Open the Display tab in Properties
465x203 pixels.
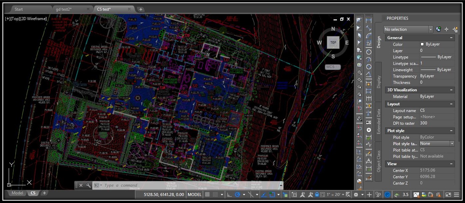tap(378, 82)
